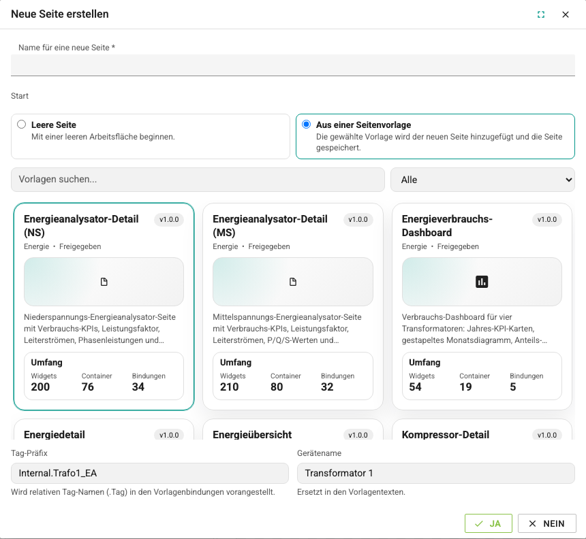Pick the Kompressor-Detail template card
The height and width of the screenshot is (539, 586).
(x=482, y=429)
